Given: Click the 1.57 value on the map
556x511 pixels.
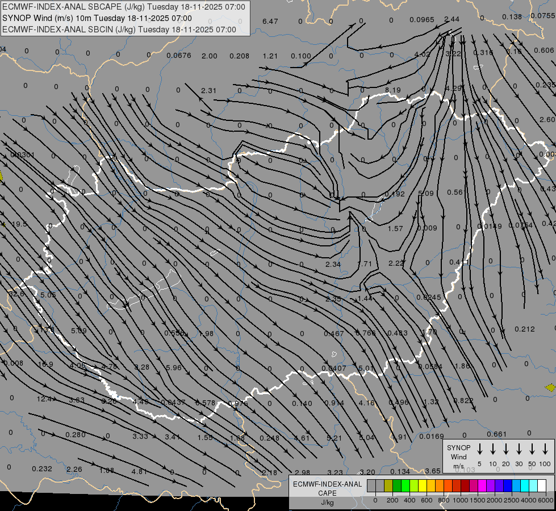Looking at the screenshot, I should click(395, 228).
